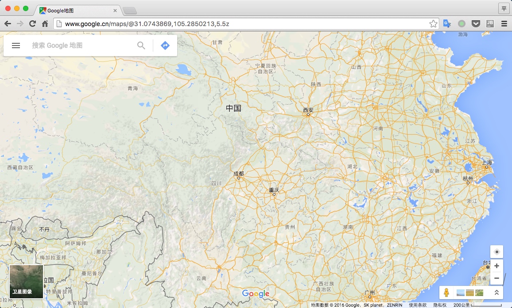This screenshot has height=308, width=512.
Task: Expand the imagery strip with double chevron
Action: point(496,293)
